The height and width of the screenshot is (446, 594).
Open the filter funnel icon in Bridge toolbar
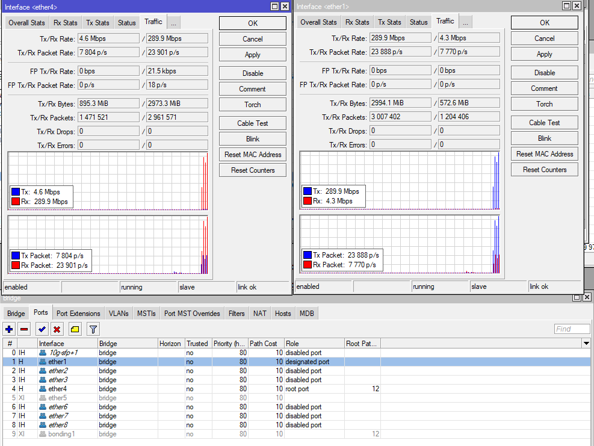point(93,329)
